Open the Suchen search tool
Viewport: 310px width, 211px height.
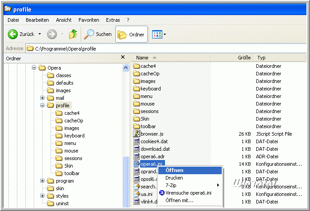click(98, 34)
